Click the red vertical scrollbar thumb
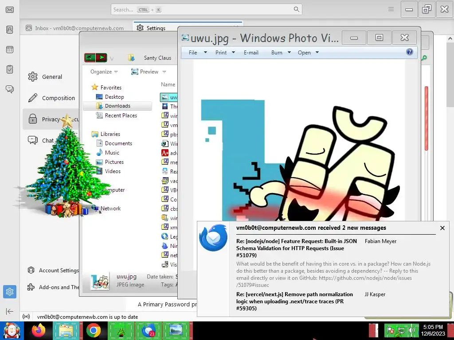 (426, 118)
